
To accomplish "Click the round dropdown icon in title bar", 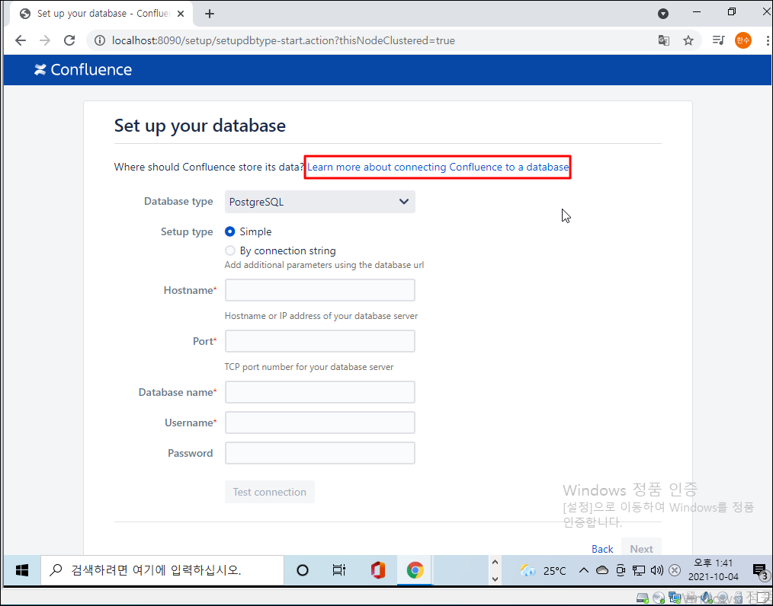I will (663, 14).
